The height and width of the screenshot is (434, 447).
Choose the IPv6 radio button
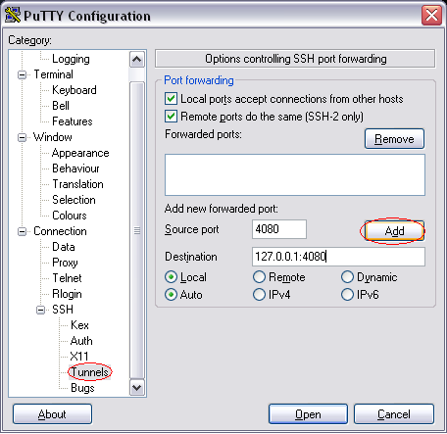347,295
